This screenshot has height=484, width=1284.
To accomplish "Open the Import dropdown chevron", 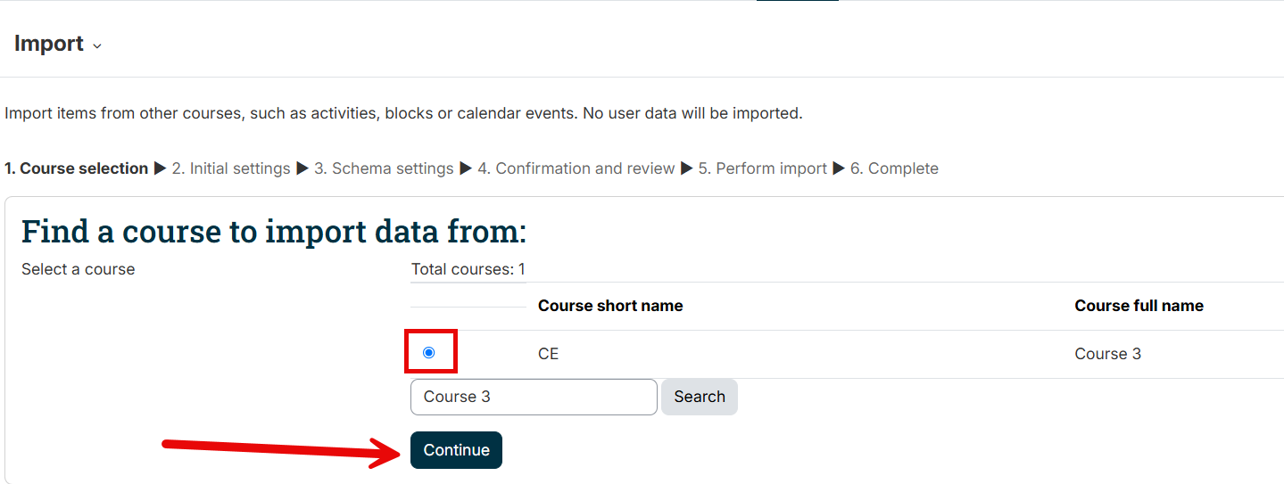I will pyautogui.click(x=97, y=45).
